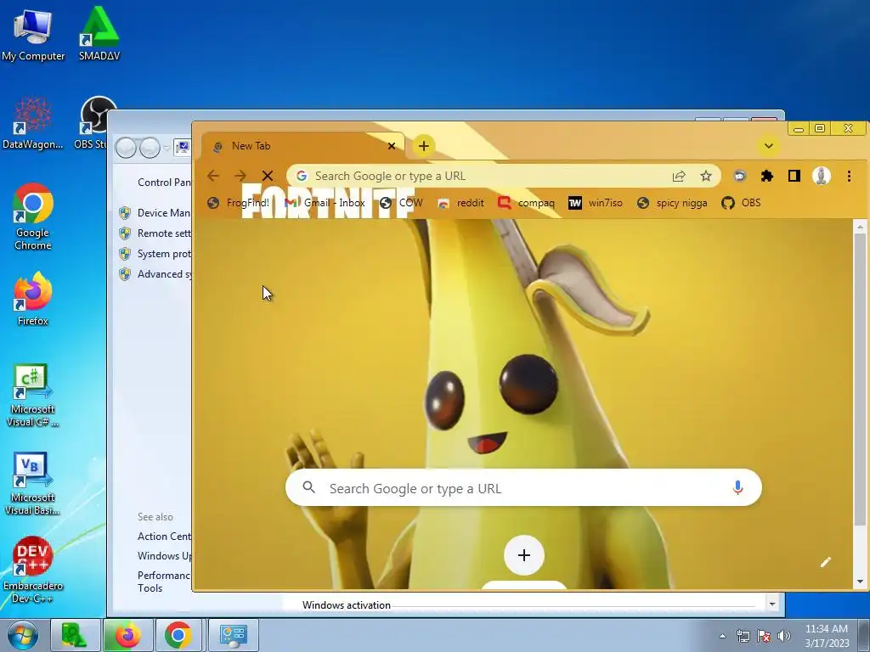
Task: Open Embarcadero Dev-C++ desktop shortcut
Action: coord(33,570)
